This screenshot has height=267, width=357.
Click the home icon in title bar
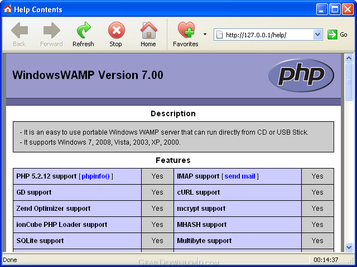(8, 9)
